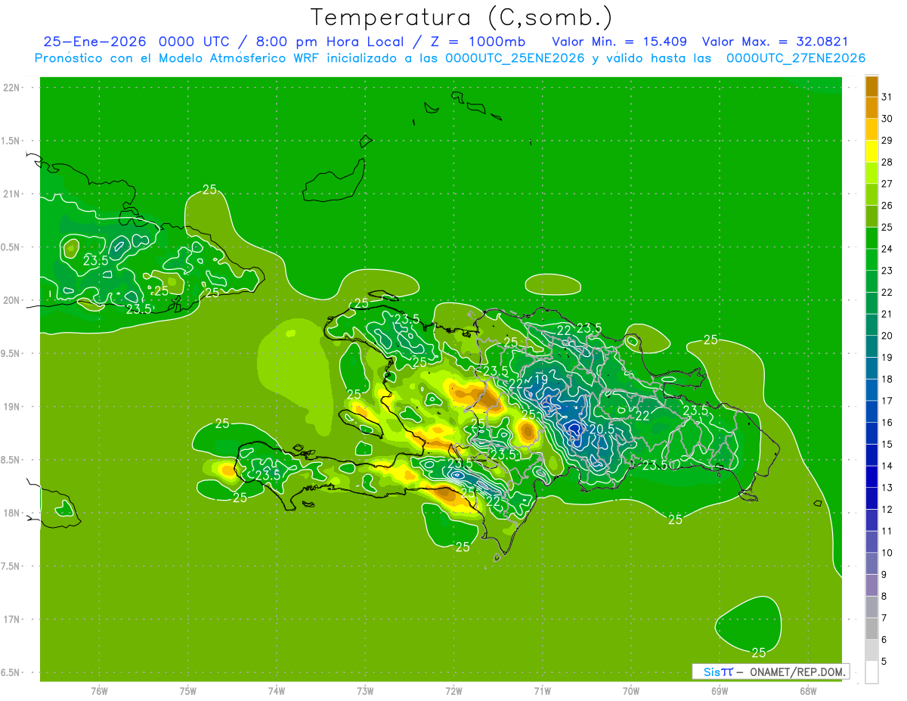This screenshot has height=701, width=907.
Task: Click the '20.5' contour label on the map
Action: [602, 429]
